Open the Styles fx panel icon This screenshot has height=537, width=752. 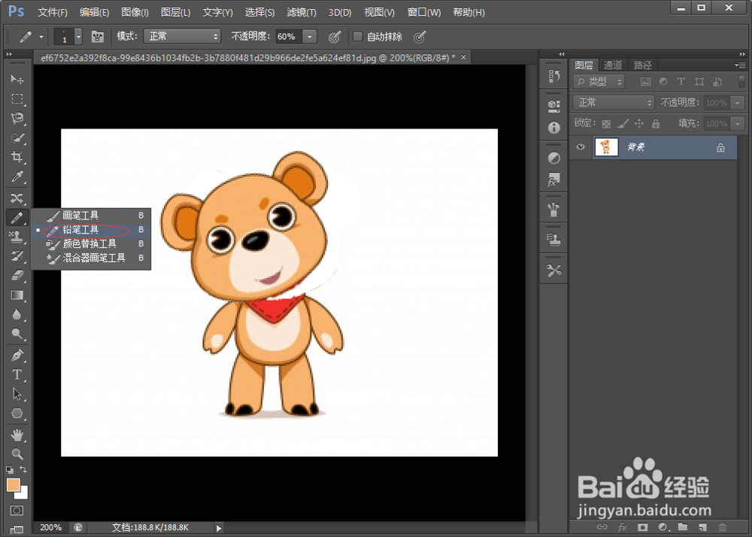click(x=554, y=180)
